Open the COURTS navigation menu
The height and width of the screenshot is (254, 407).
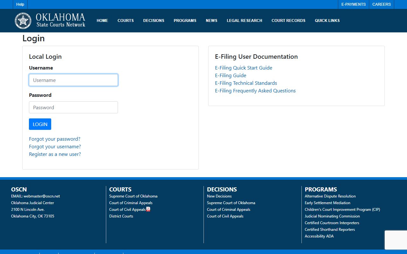(126, 21)
